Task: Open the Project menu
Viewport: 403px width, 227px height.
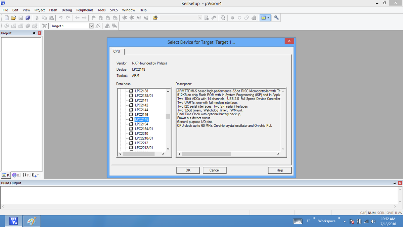Action: (x=40, y=10)
